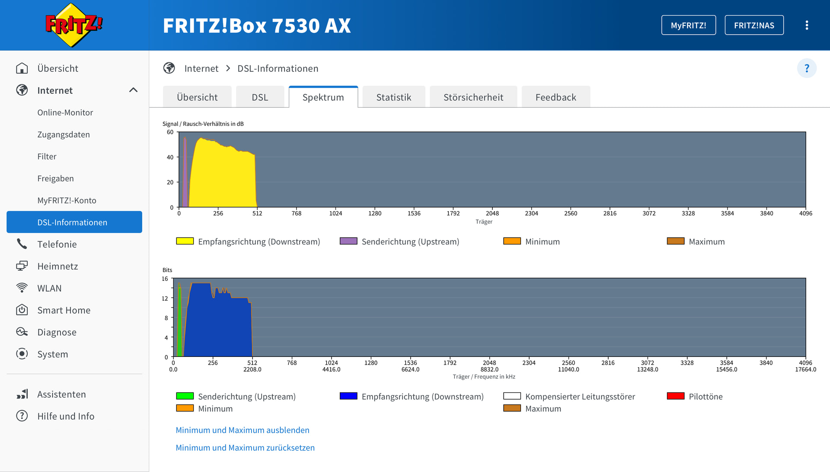The height and width of the screenshot is (472, 830).
Task: Open the System menu entry
Action: click(74, 354)
